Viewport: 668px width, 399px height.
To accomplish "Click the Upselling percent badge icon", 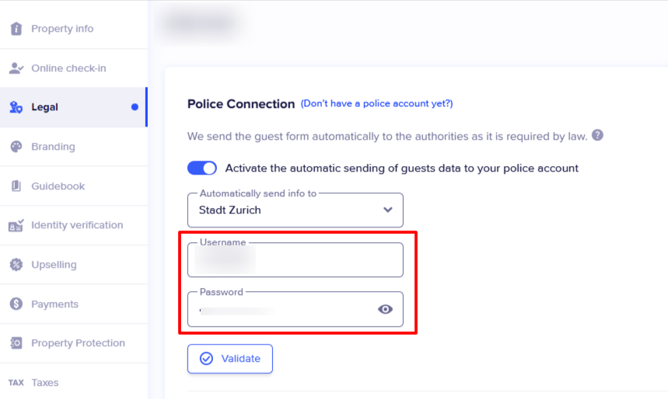I will [x=16, y=265].
